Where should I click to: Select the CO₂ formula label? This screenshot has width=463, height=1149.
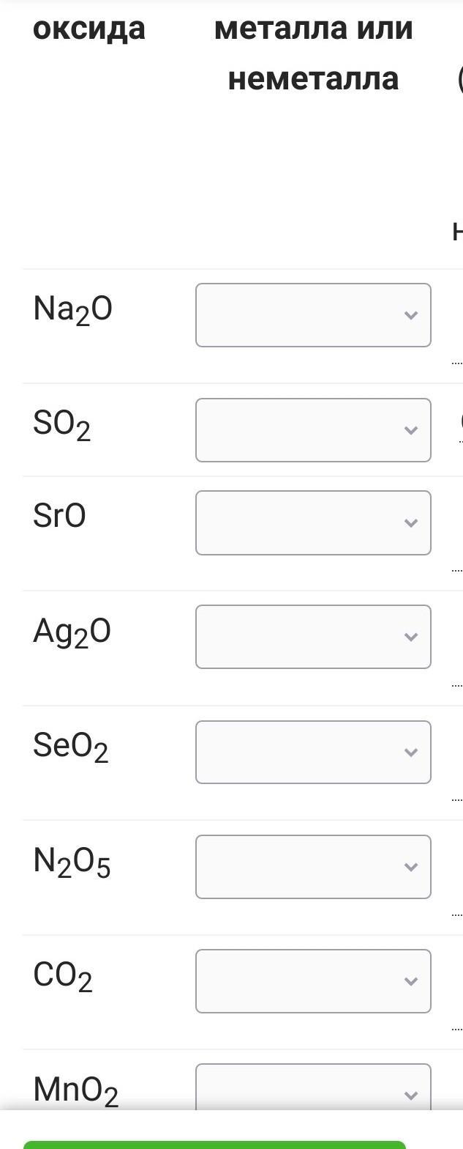(63, 976)
